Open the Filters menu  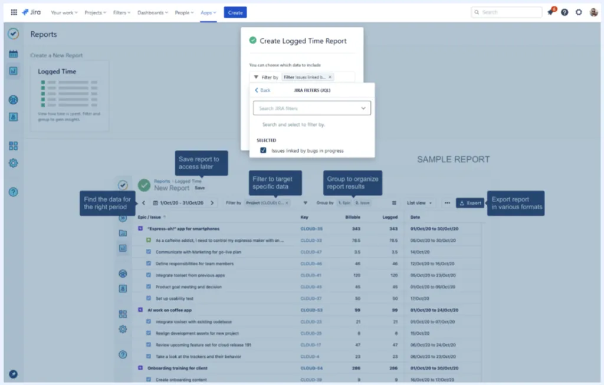(x=122, y=13)
